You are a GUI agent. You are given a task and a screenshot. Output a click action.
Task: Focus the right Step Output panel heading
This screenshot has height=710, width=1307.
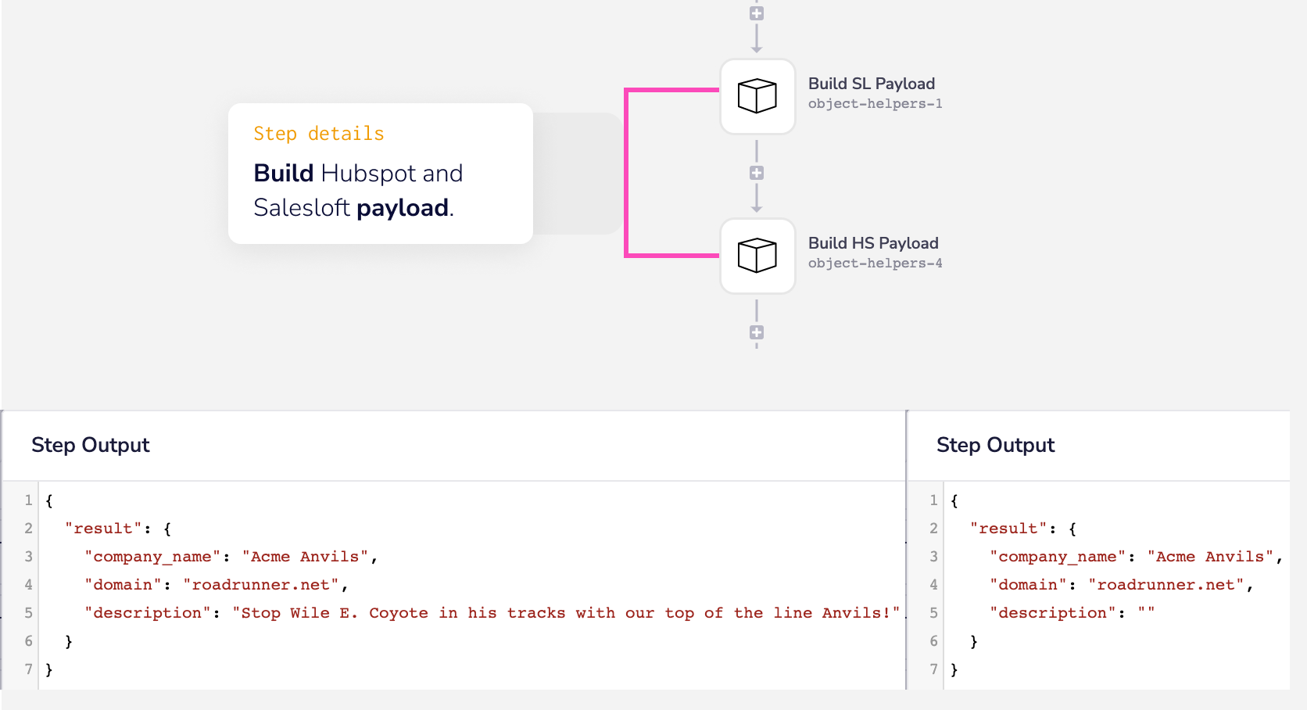coord(995,445)
